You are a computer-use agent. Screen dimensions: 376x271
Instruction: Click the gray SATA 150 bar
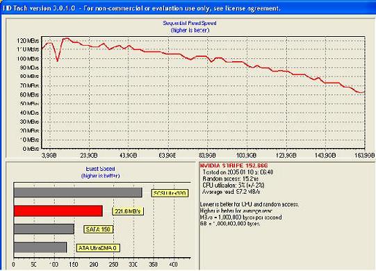point(44,229)
